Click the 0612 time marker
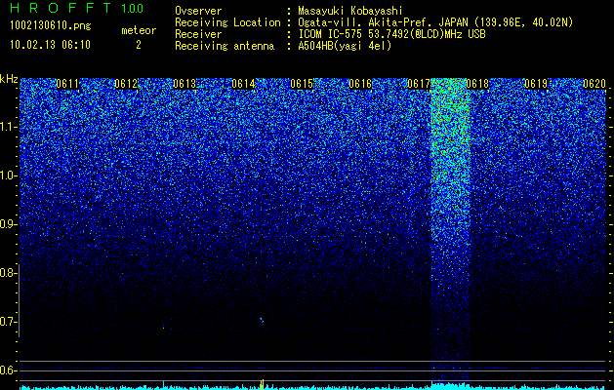 coord(126,84)
